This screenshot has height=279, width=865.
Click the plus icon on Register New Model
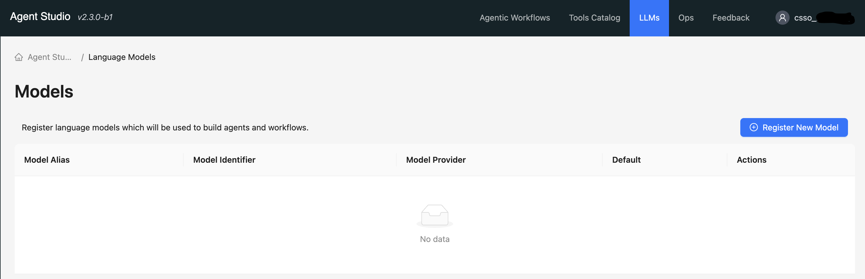[x=754, y=127]
